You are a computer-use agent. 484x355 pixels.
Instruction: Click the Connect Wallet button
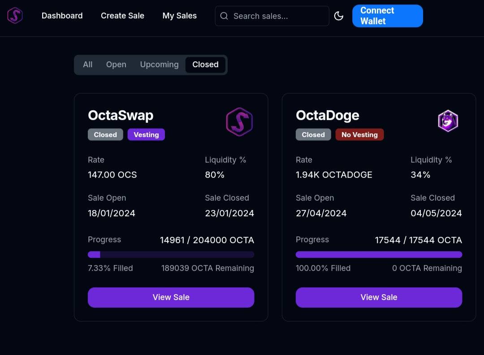387,16
